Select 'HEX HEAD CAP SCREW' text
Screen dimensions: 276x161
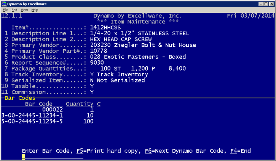tap(121, 39)
